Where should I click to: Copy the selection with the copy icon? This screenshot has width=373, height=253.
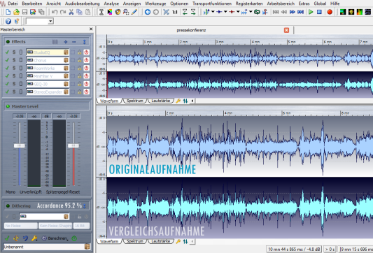(x=79, y=12)
